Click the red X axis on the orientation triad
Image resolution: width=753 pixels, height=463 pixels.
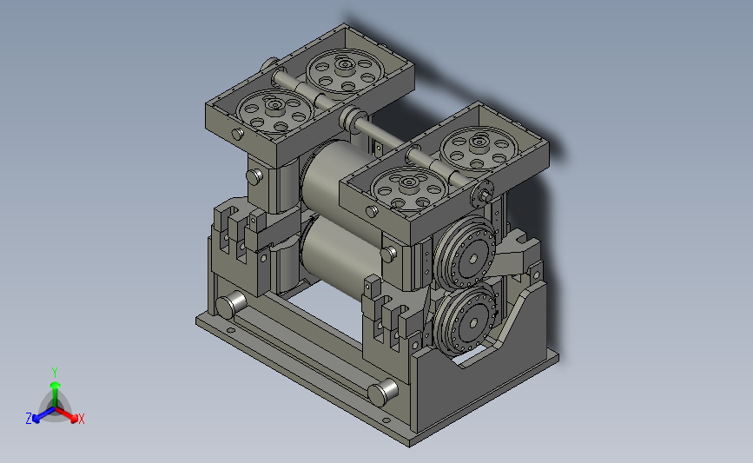coord(67,415)
